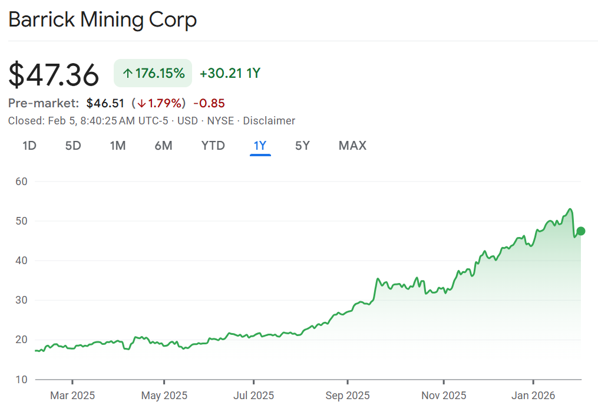Show the 1M price history
Image resolution: width=598 pixels, height=418 pixels.
(118, 146)
